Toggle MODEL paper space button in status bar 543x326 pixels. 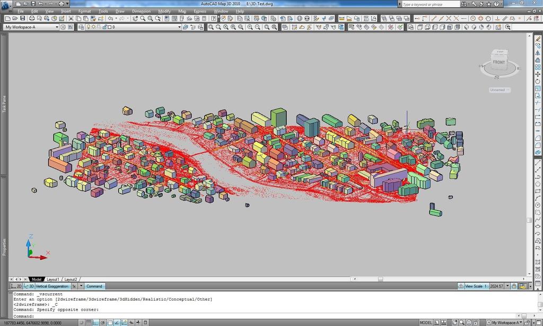[426, 322]
